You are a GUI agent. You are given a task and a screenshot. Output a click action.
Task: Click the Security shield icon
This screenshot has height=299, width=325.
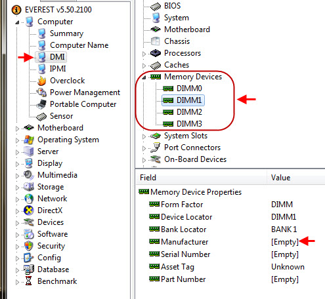[29, 246]
